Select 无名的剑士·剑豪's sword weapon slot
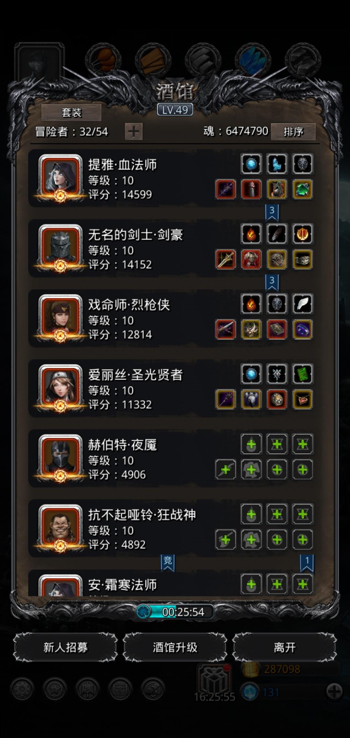 226,259
